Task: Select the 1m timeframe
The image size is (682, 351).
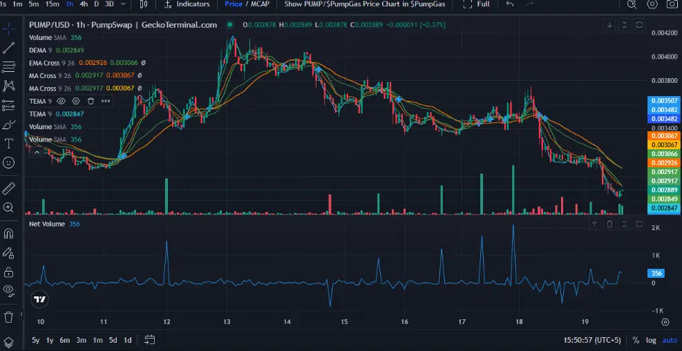Action: pyautogui.click(x=18, y=4)
